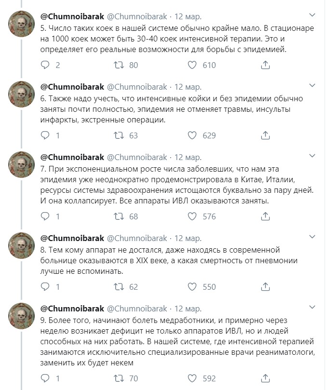Like tweet 7 with 576 likes
The width and height of the screenshot is (326, 390).
pos(192,216)
